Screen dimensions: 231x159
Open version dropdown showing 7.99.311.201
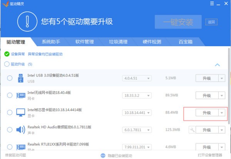[x=137, y=147]
